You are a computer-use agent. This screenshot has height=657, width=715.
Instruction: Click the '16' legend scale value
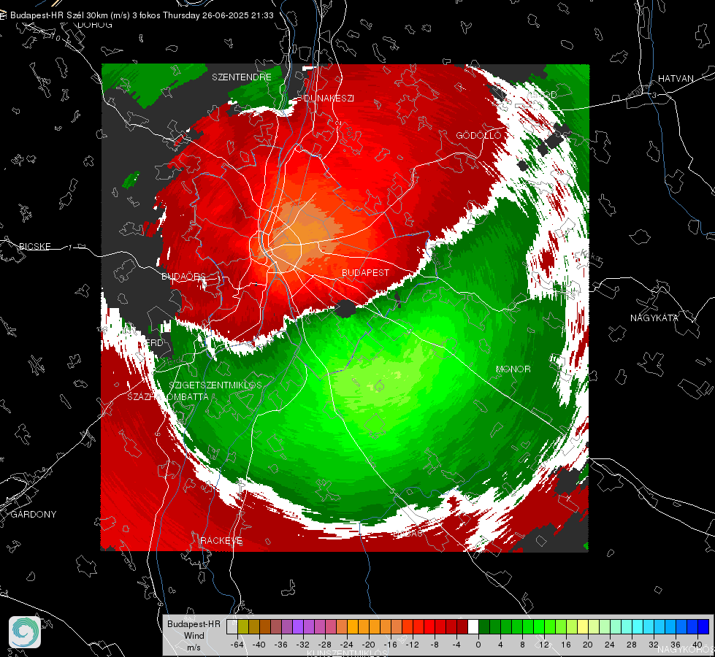click(x=566, y=645)
